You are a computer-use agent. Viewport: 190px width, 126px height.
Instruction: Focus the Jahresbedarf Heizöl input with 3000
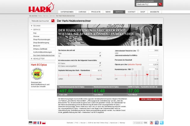(x=153, y=51)
